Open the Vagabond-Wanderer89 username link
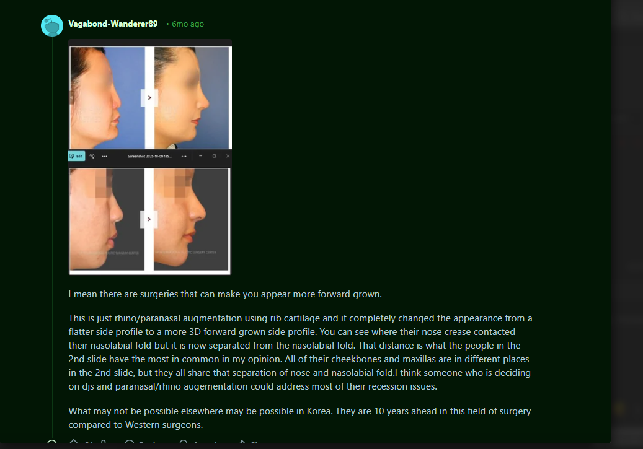The height and width of the screenshot is (449, 643). coord(113,24)
